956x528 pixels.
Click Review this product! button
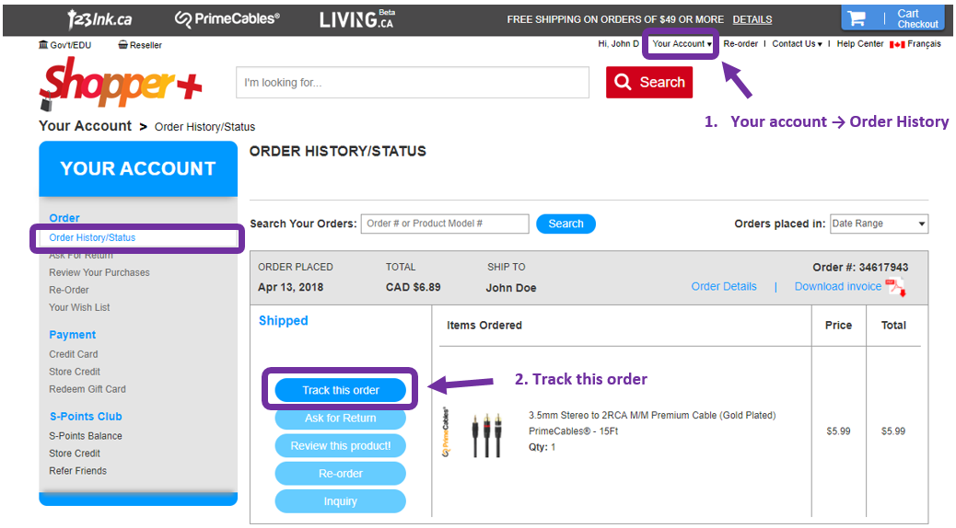coord(340,446)
